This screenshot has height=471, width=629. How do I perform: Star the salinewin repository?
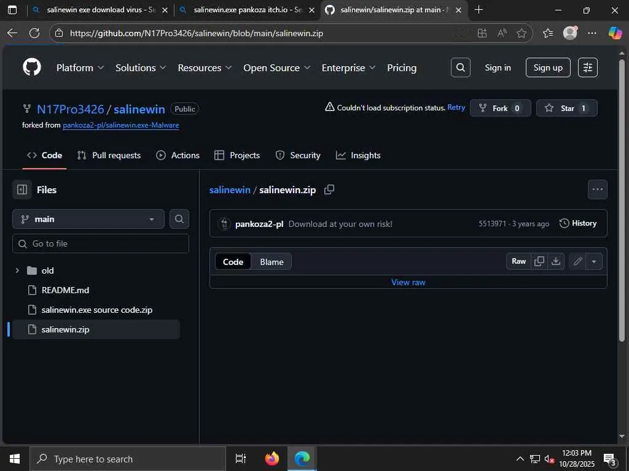[567, 108]
